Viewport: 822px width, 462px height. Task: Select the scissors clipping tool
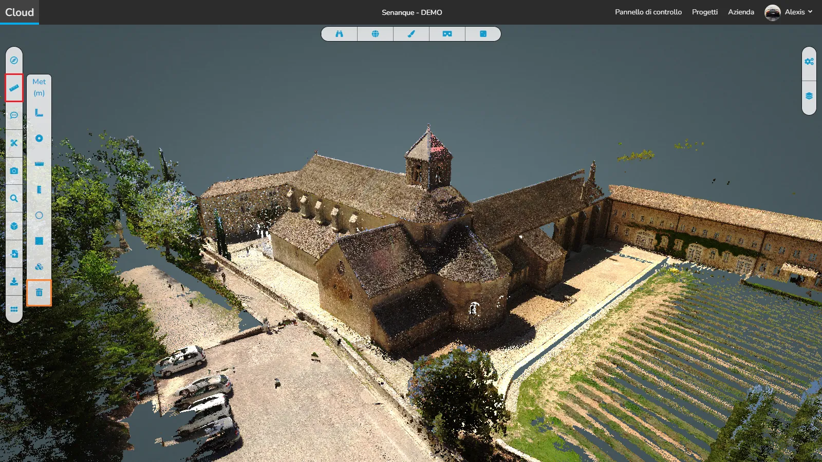point(14,143)
